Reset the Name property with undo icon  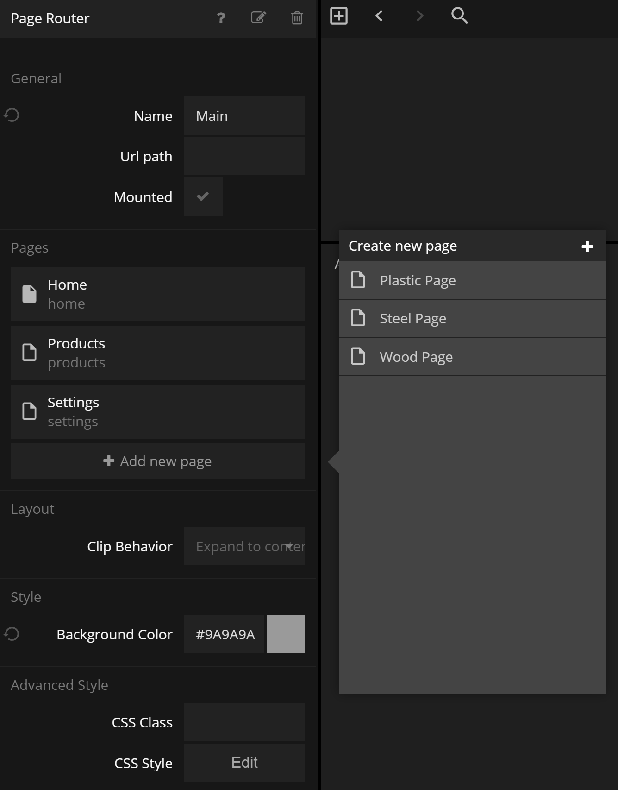12,115
